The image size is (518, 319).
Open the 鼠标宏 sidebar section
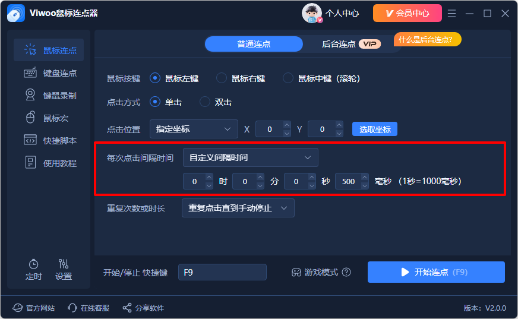tap(49, 118)
